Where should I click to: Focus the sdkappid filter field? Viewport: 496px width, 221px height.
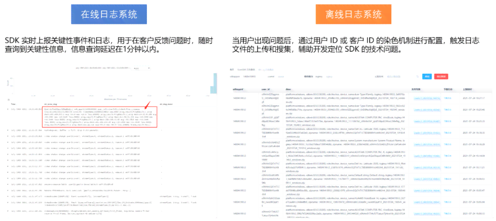pyautogui.click(x=249, y=76)
